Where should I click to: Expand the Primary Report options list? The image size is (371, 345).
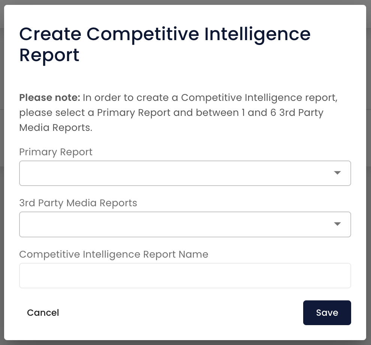pyautogui.click(x=185, y=173)
